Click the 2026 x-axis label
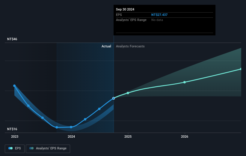The height and width of the screenshot is (156, 246). [x=185, y=137]
